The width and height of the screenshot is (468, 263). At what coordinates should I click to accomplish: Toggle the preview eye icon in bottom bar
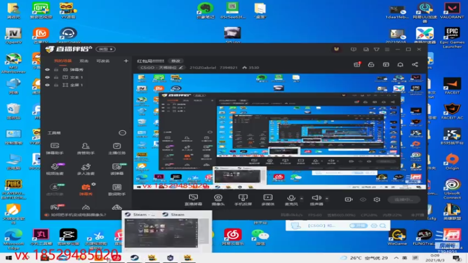pos(363,199)
